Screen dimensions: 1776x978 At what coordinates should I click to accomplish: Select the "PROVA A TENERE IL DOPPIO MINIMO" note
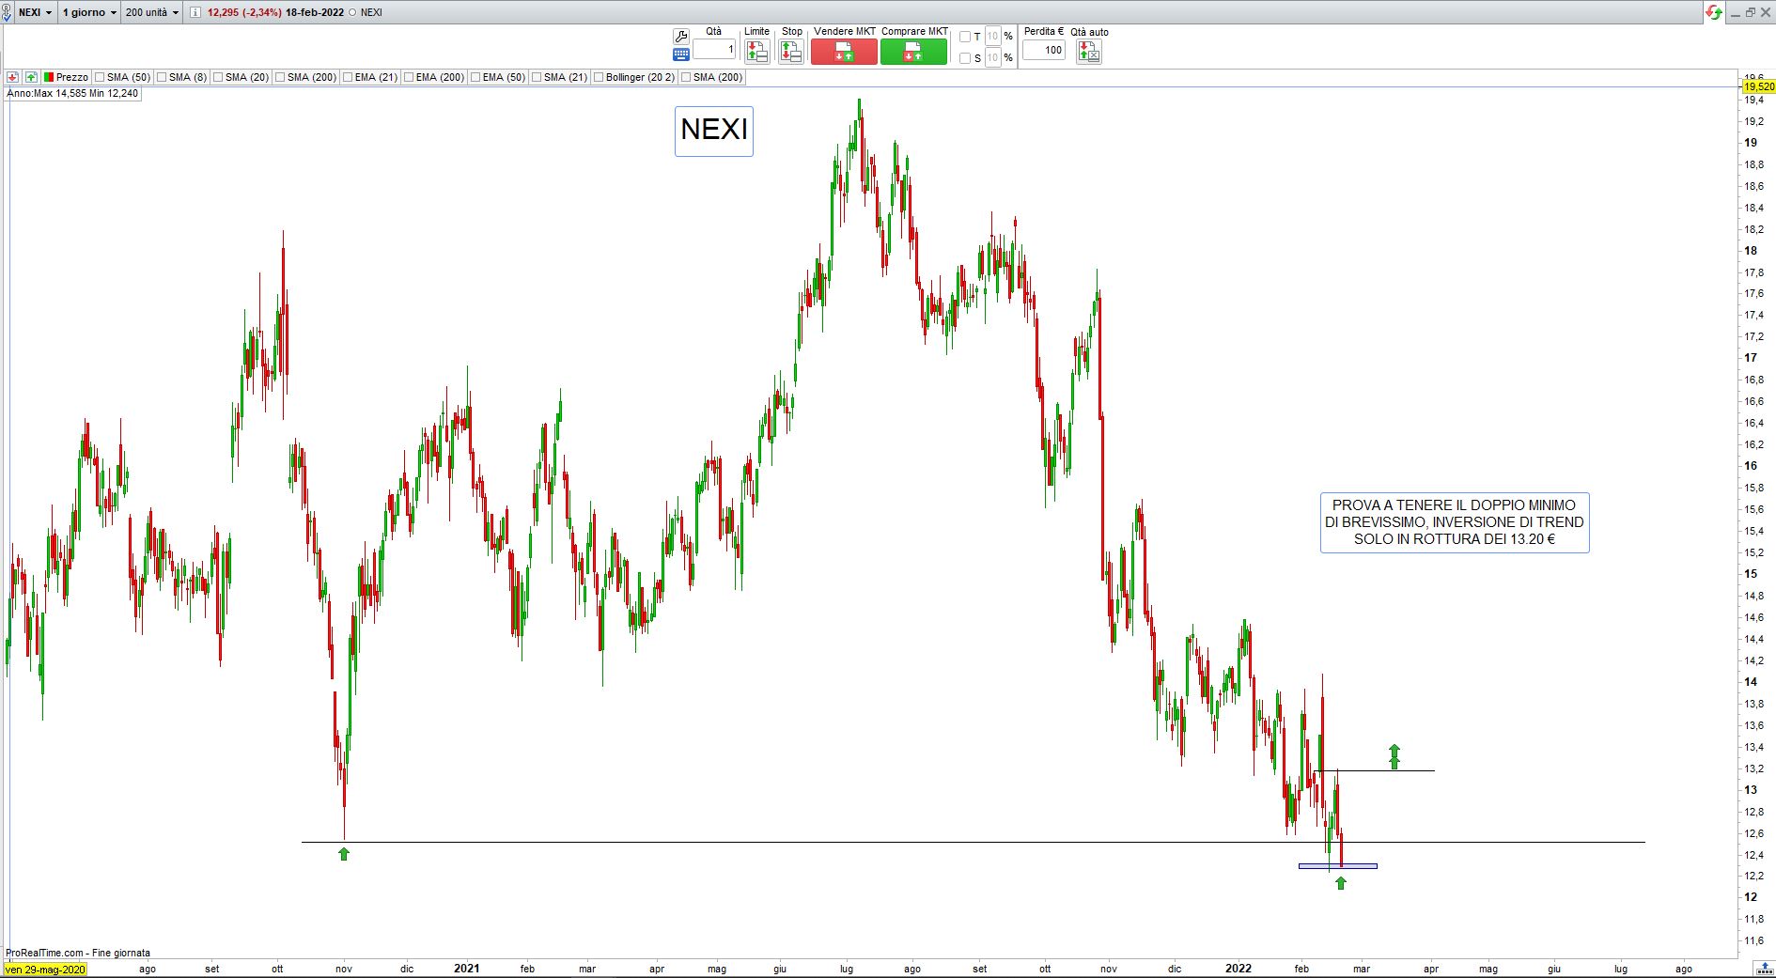[x=1455, y=522]
